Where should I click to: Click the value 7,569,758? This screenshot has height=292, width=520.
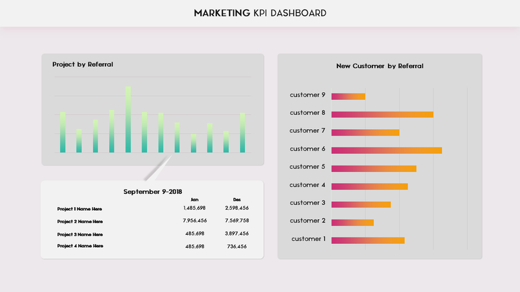click(x=237, y=221)
